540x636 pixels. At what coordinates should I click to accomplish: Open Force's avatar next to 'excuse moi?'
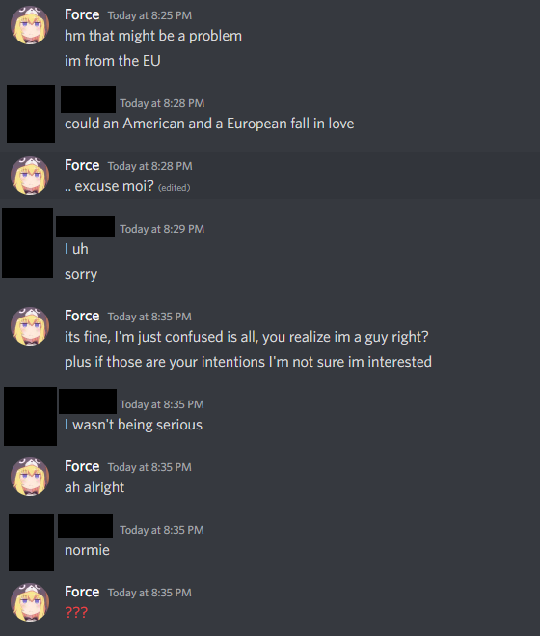(30, 176)
